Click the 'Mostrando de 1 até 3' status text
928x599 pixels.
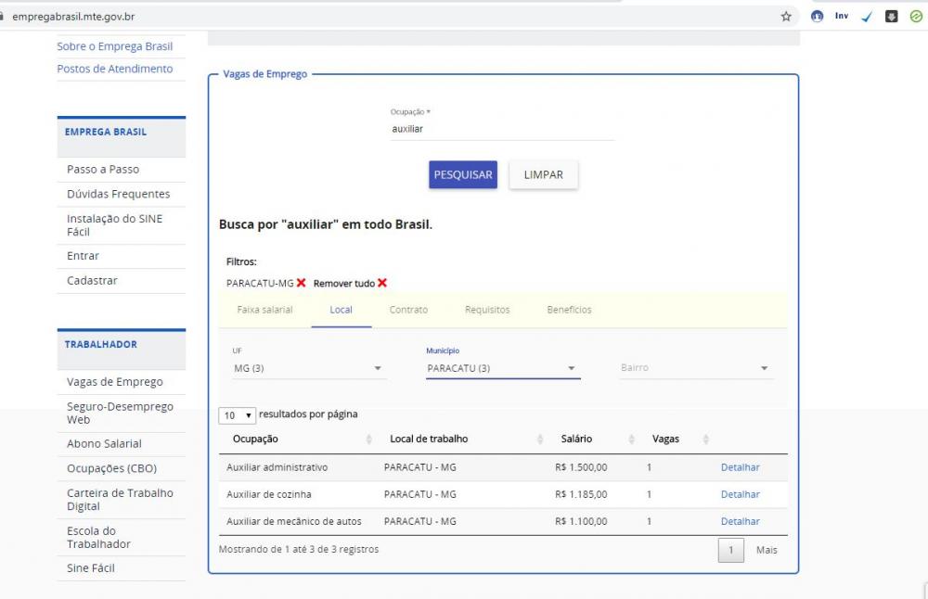point(298,549)
